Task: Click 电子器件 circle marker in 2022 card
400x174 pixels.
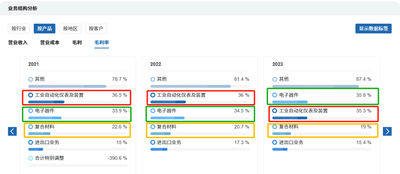Action: [153, 111]
